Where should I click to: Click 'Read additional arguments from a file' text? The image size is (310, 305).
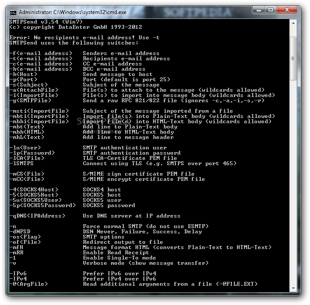coord(147,284)
